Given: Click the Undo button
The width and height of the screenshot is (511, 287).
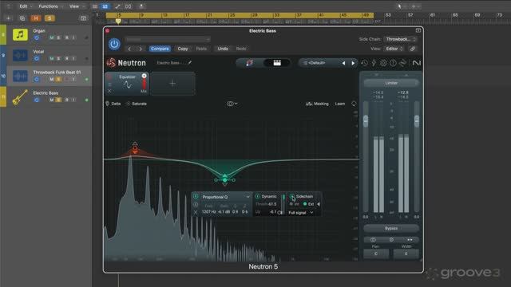Looking at the screenshot, I should (x=223, y=49).
